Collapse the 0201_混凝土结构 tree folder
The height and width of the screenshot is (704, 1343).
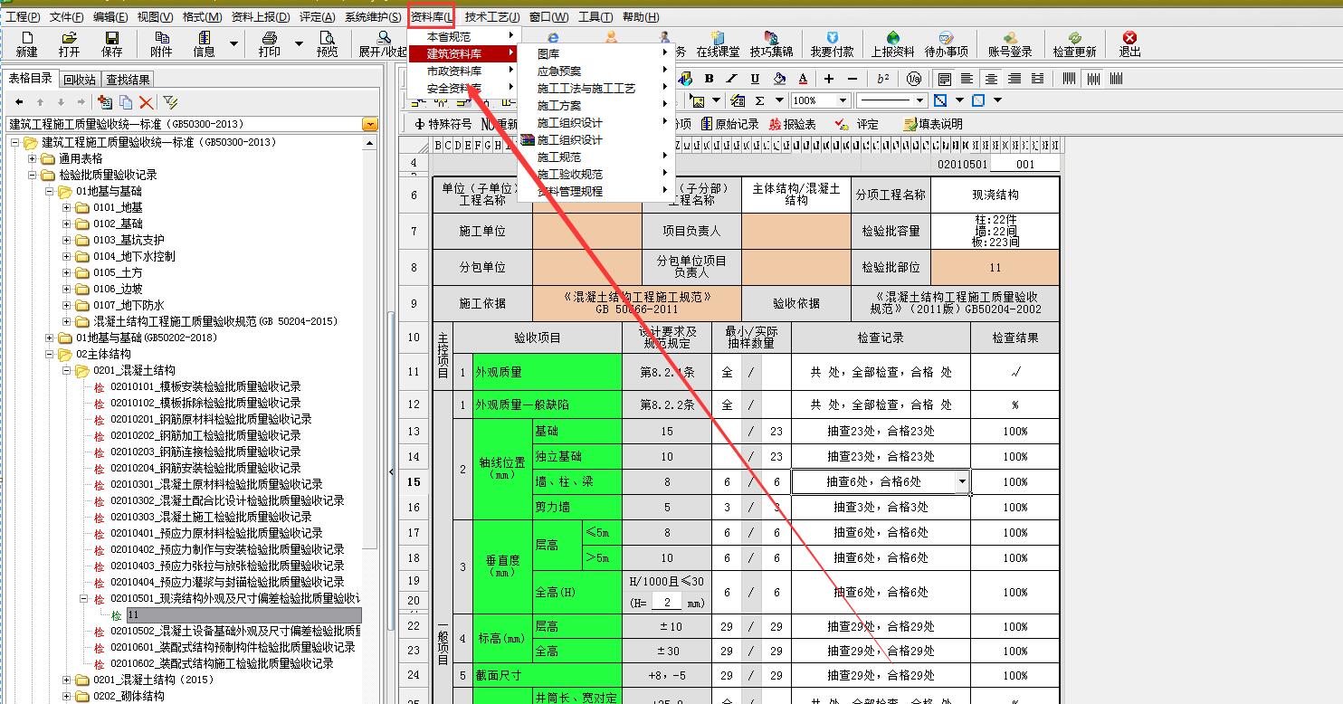pyautogui.click(x=67, y=371)
